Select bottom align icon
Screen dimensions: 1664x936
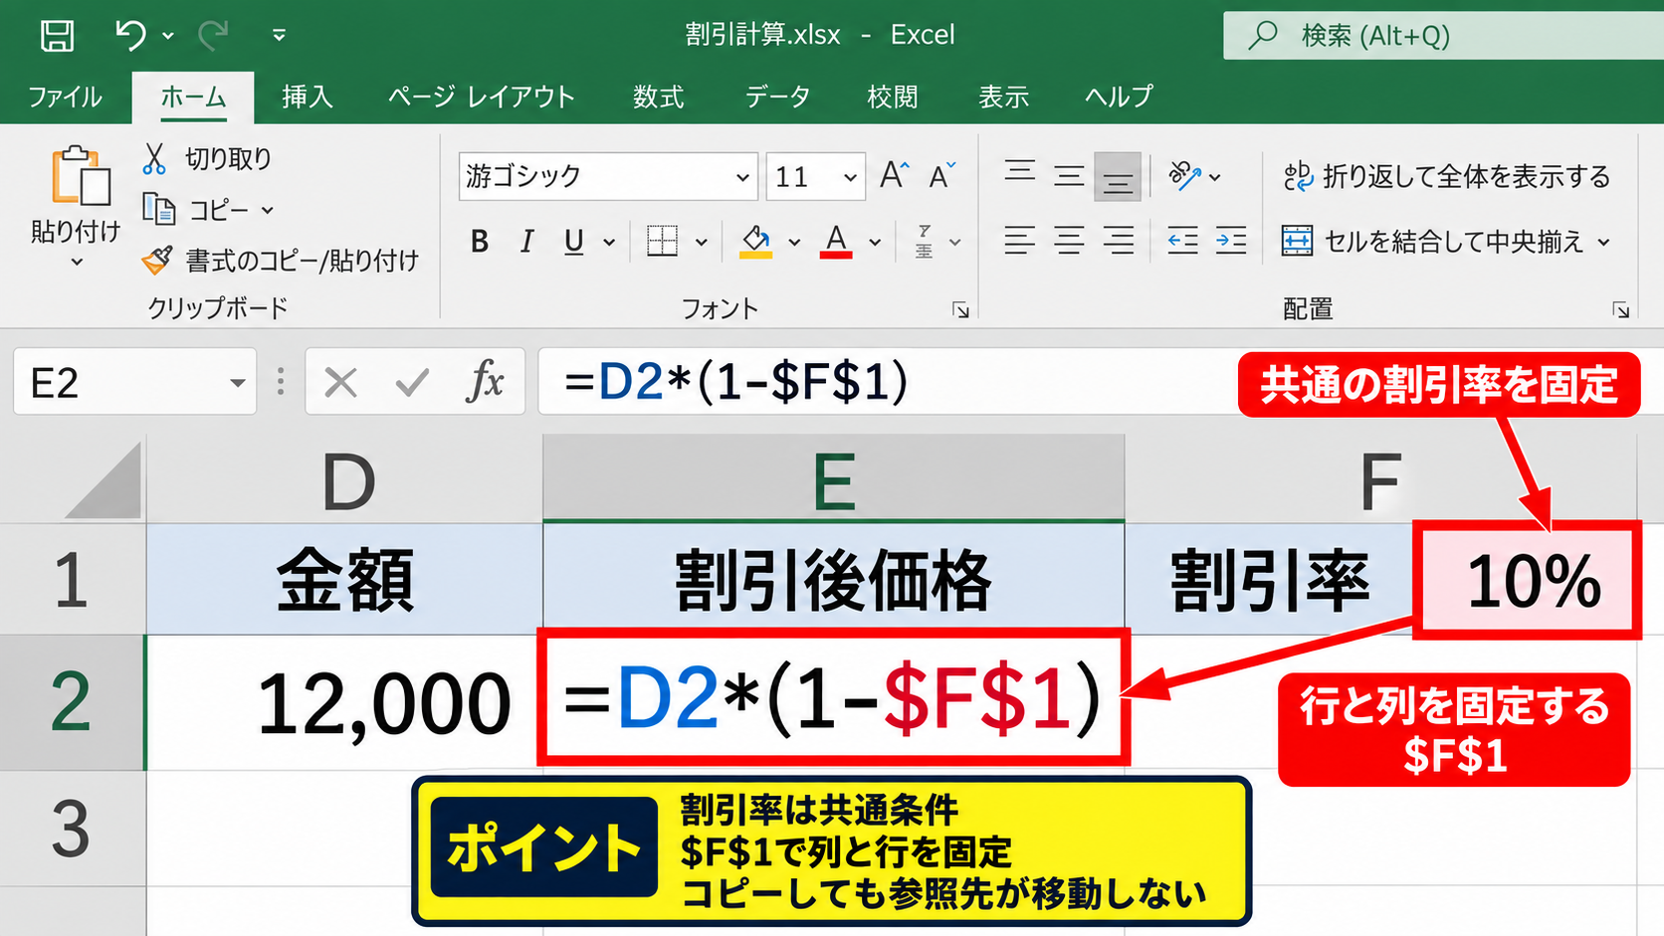(x=1118, y=177)
